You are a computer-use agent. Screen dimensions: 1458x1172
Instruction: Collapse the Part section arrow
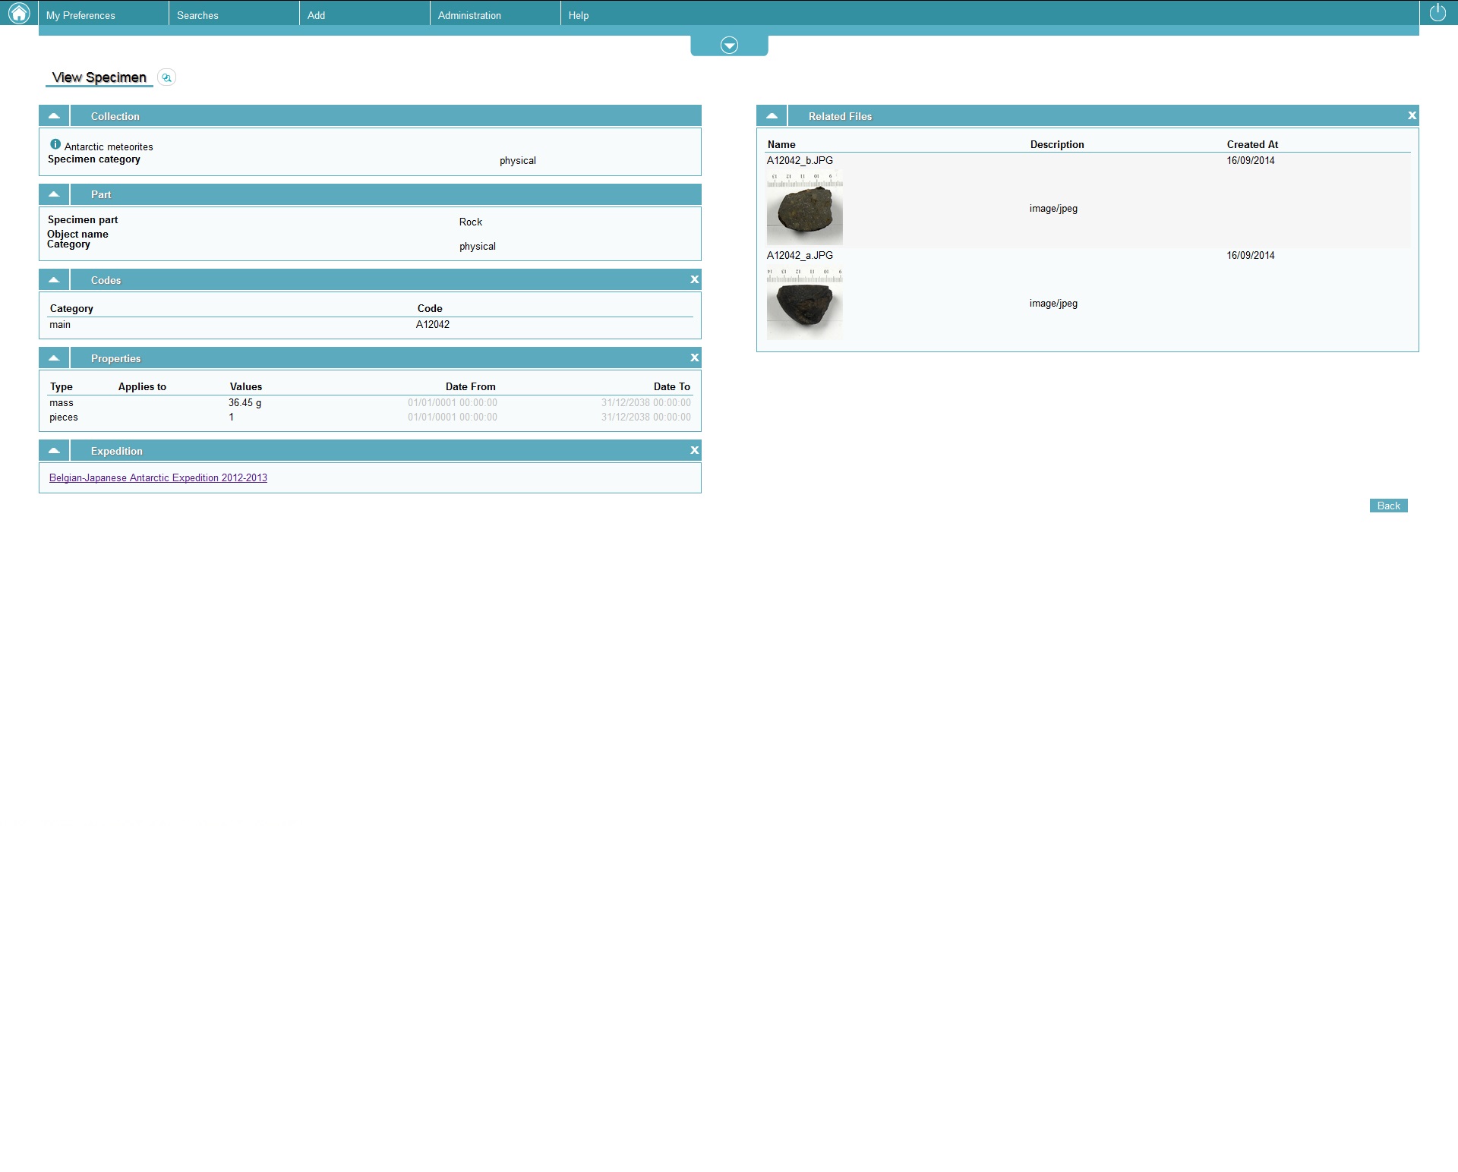(54, 194)
